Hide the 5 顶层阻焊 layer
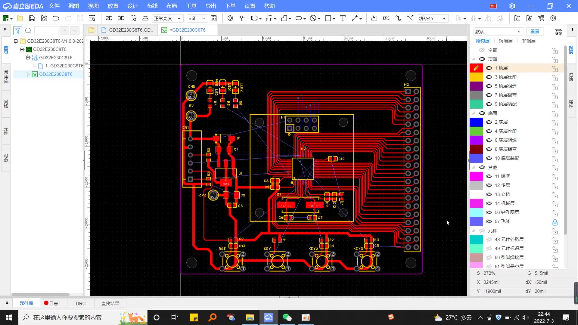 coord(489,86)
